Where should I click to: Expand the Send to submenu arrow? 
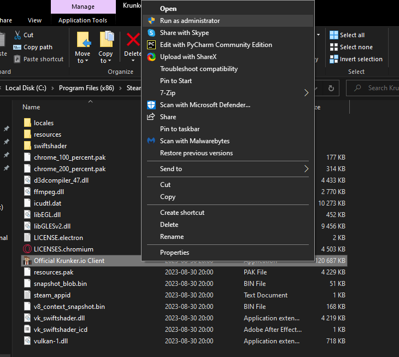(x=307, y=169)
